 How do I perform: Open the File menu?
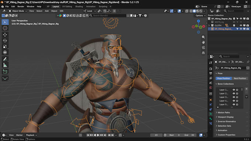click(x=7, y=7)
